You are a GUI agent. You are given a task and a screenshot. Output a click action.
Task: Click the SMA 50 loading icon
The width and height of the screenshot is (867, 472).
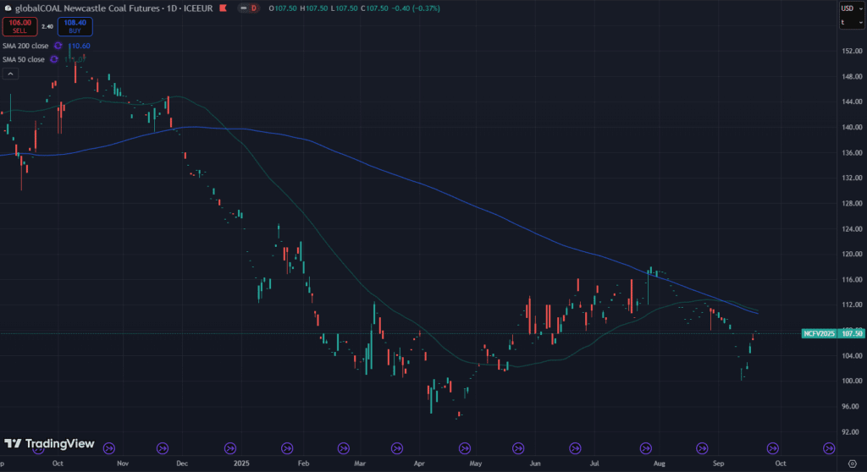tap(55, 59)
